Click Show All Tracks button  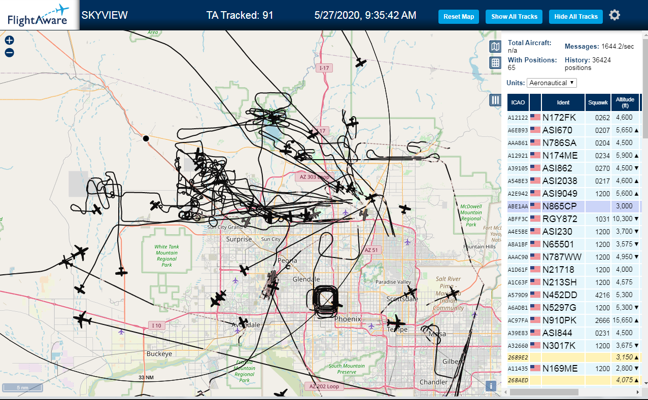(514, 17)
